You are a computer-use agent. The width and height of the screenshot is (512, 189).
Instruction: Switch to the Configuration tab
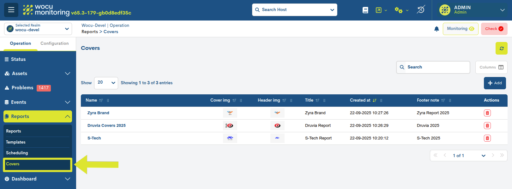click(x=54, y=44)
